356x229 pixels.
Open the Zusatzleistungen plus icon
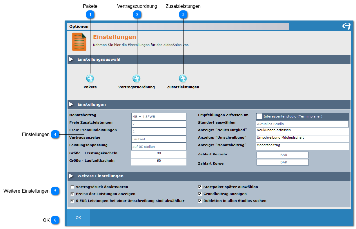click(183, 78)
